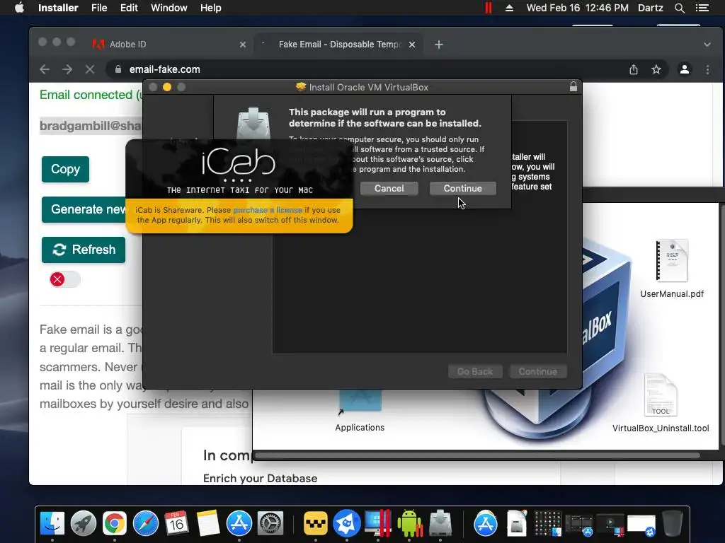Open the Window menu
The image size is (725, 543).
pyautogui.click(x=169, y=8)
